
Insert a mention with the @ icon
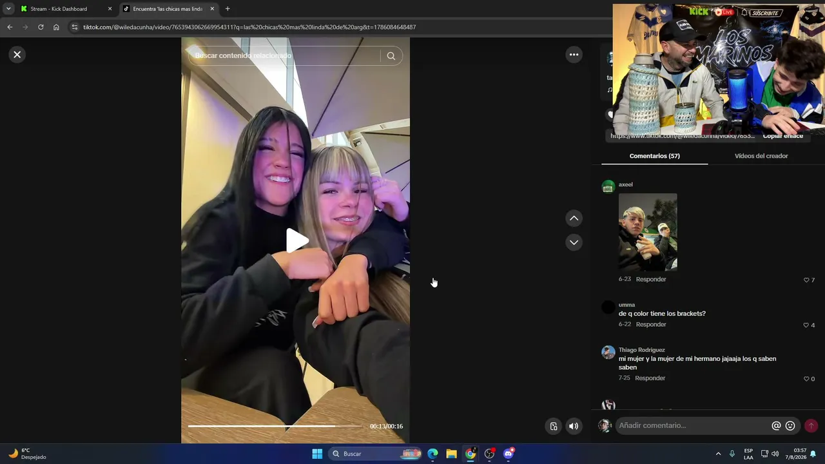(x=776, y=426)
